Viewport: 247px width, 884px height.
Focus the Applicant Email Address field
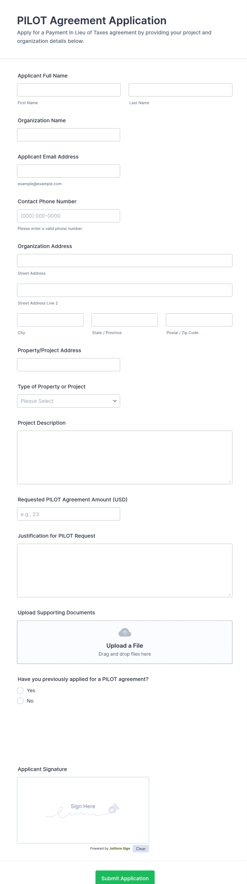pos(69,171)
